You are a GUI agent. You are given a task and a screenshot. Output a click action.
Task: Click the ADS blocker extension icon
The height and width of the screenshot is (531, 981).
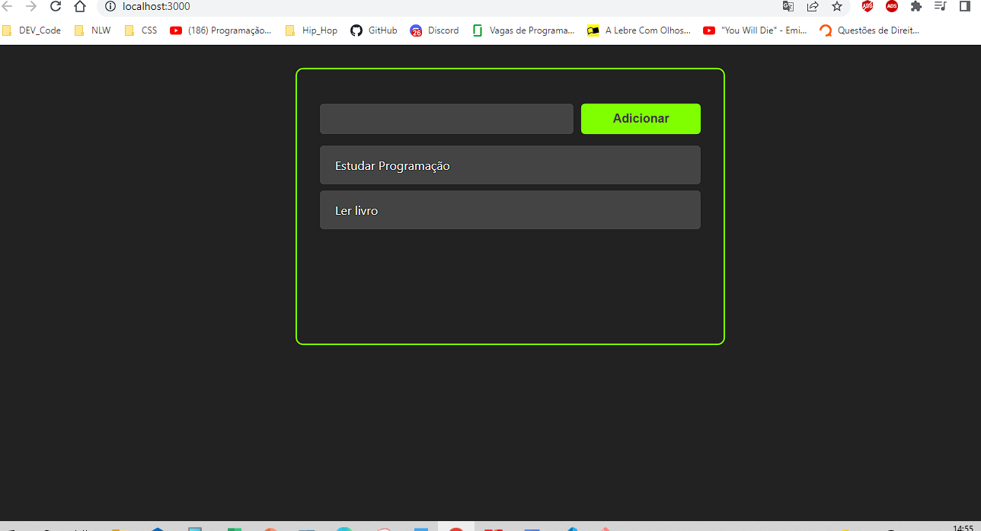coord(891,6)
